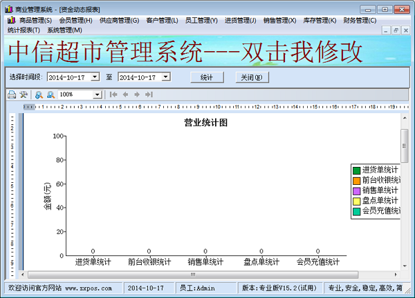The height and width of the screenshot is (298, 415).
Task: Click the 营业统计图 chart title
Action: pos(206,123)
